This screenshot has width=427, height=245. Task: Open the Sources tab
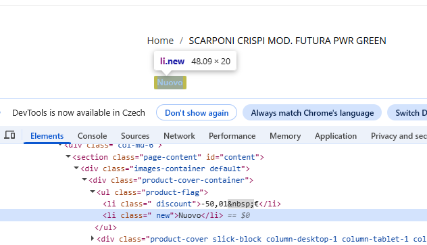[135, 136]
